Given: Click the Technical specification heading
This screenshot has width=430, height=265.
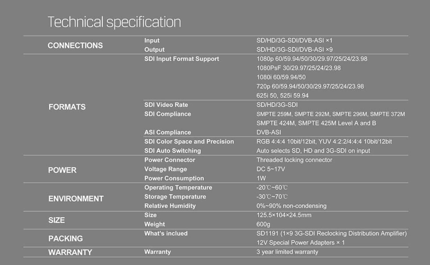Looking at the screenshot, I should (114, 22).
